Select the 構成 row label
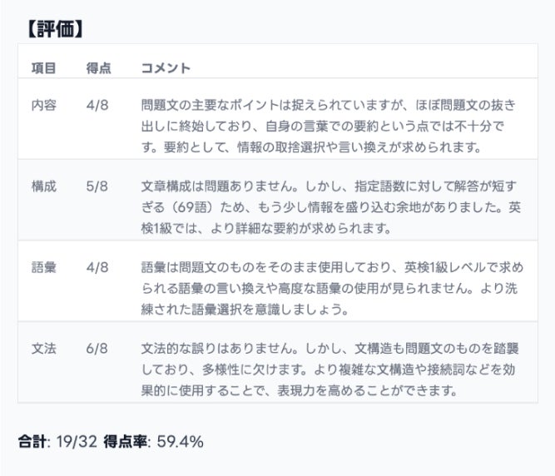Screen dimensions: 555x476 (43, 187)
